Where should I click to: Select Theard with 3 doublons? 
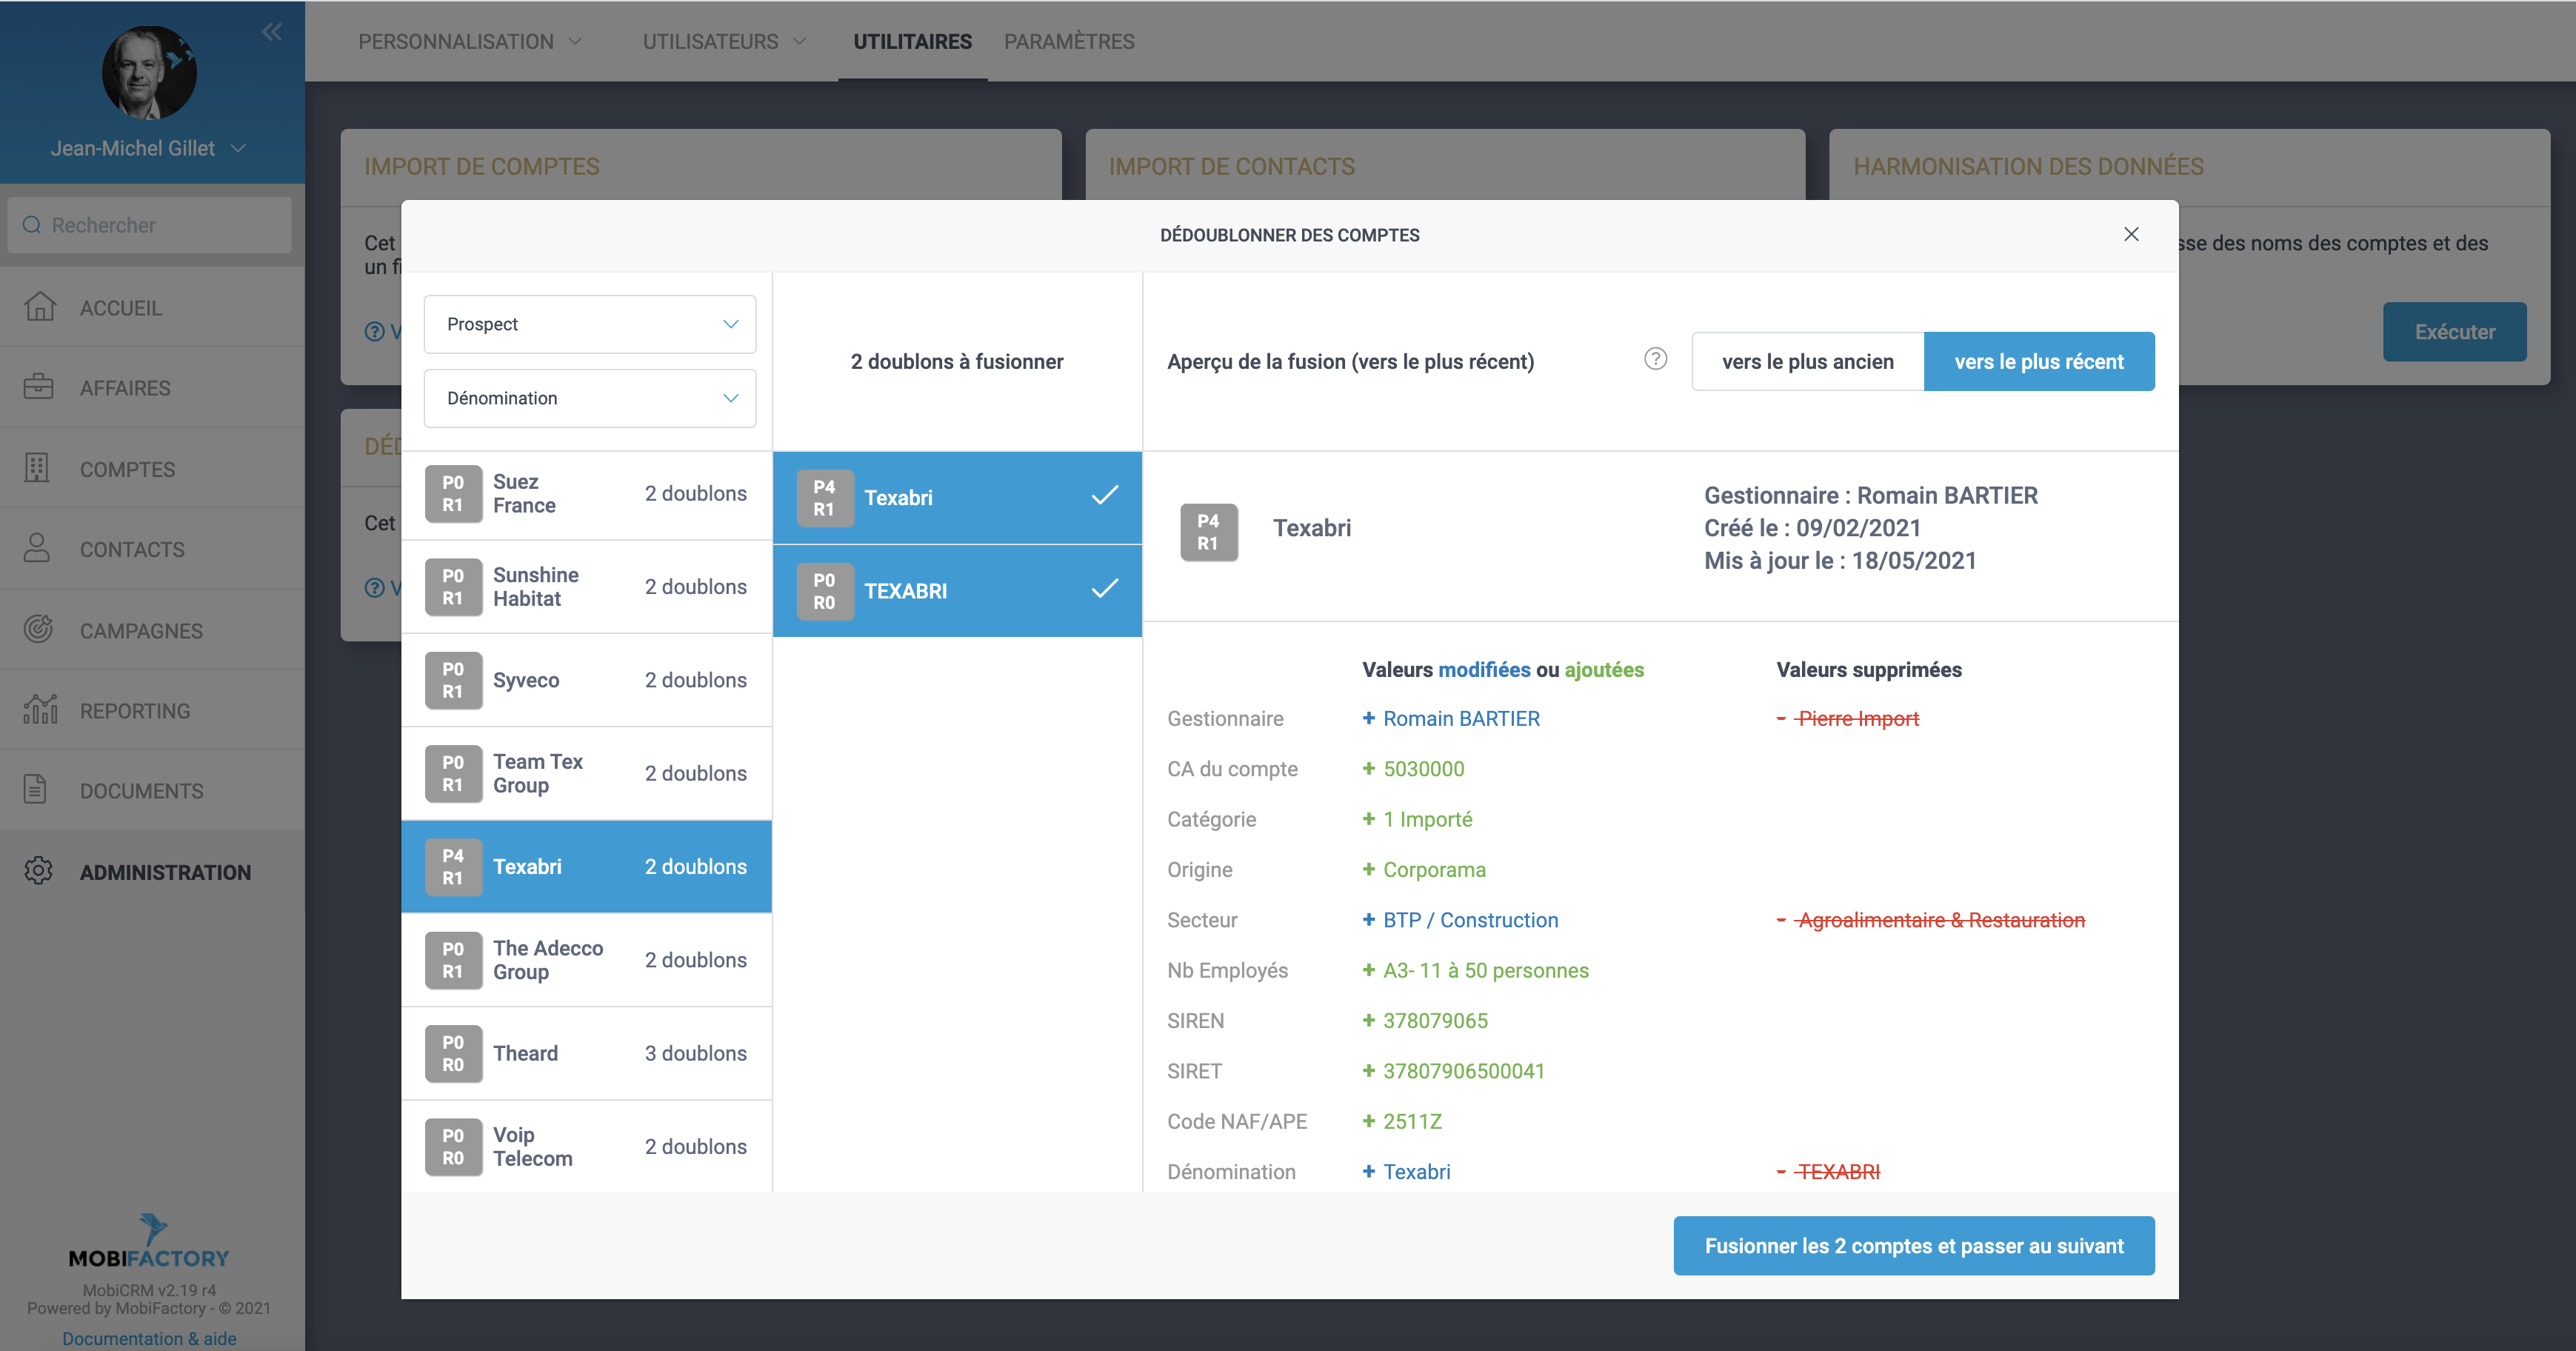586,1053
